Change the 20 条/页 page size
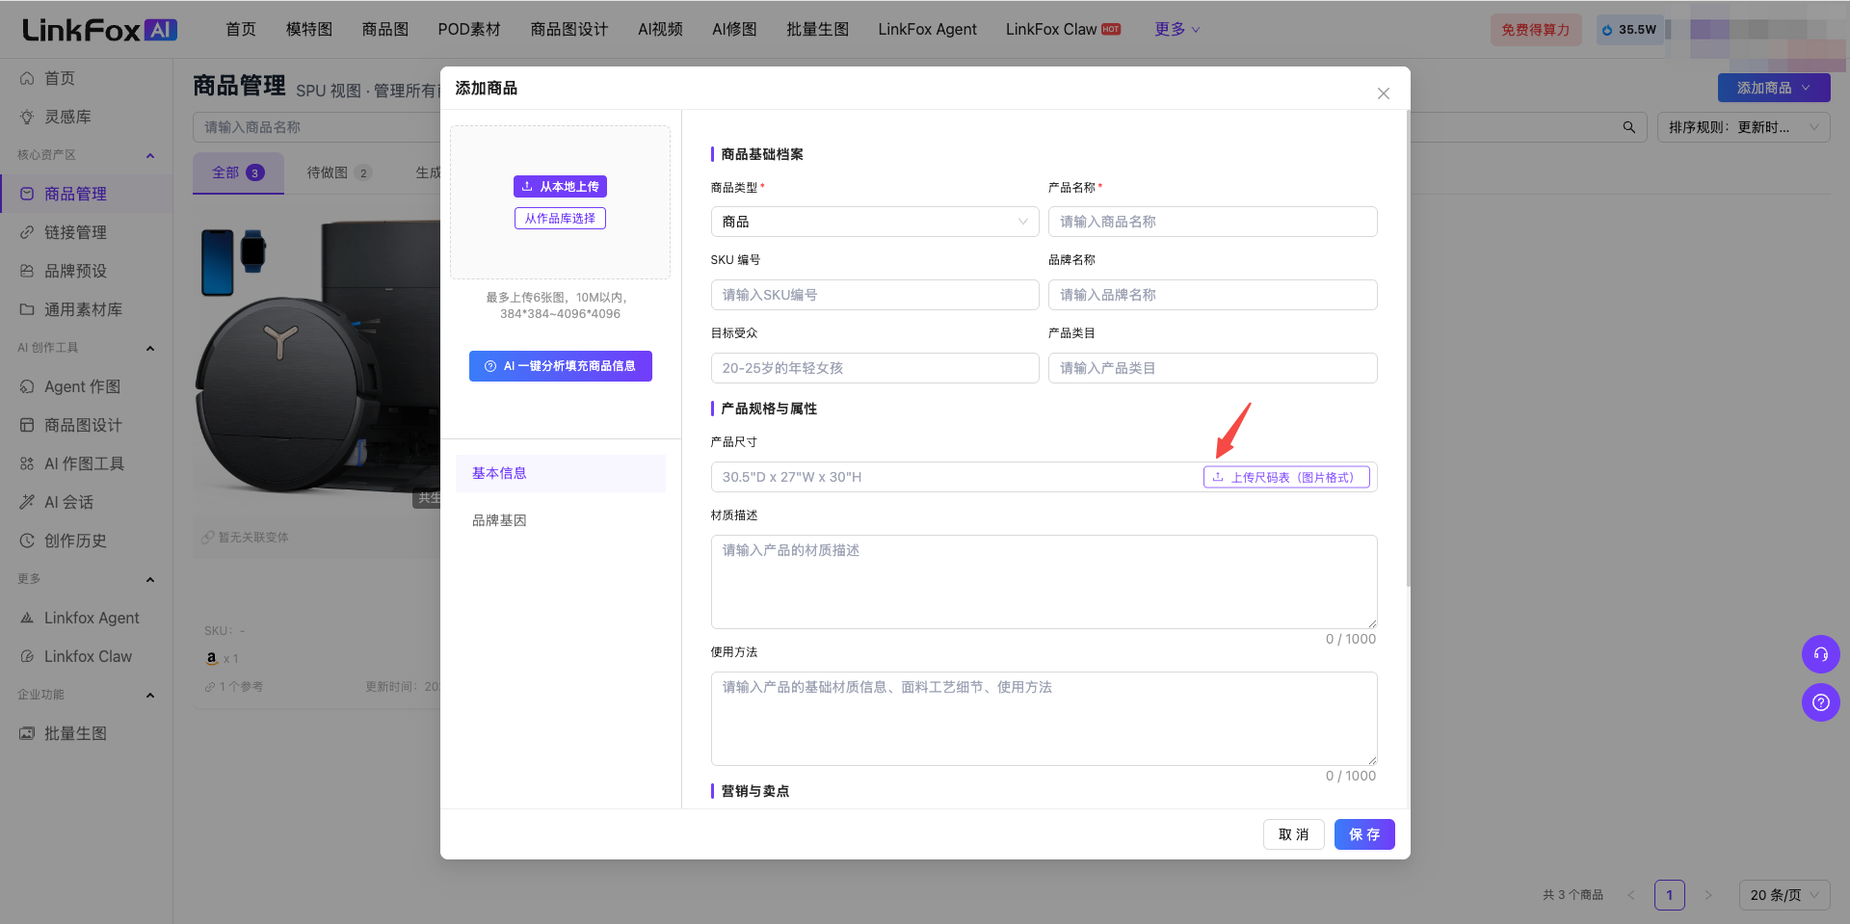The image size is (1850, 924). click(x=1784, y=895)
